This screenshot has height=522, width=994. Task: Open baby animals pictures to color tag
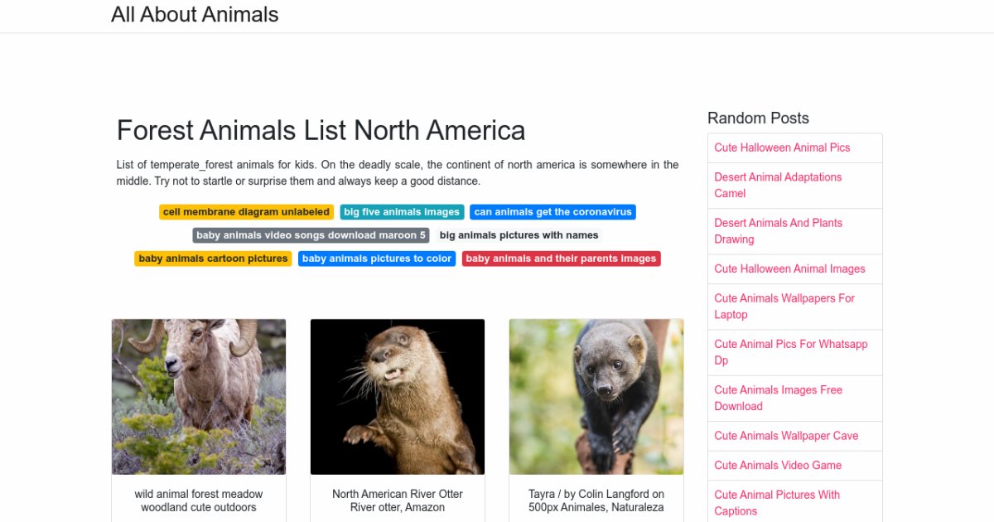[x=377, y=259]
